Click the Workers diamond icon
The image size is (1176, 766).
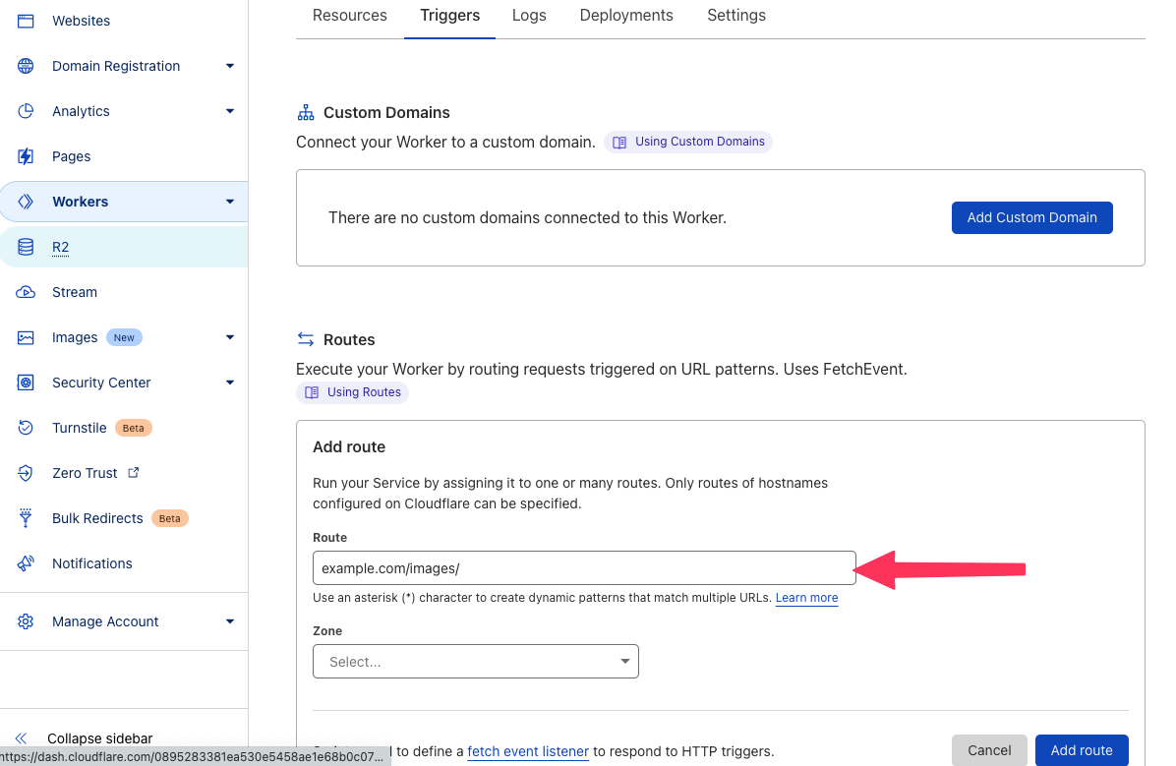pyautogui.click(x=26, y=202)
